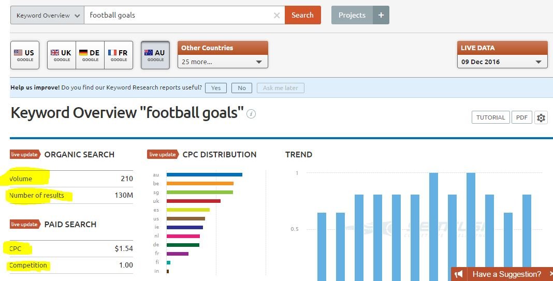Select the US Google database
The width and height of the screenshot is (553, 281).
(x=25, y=55)
